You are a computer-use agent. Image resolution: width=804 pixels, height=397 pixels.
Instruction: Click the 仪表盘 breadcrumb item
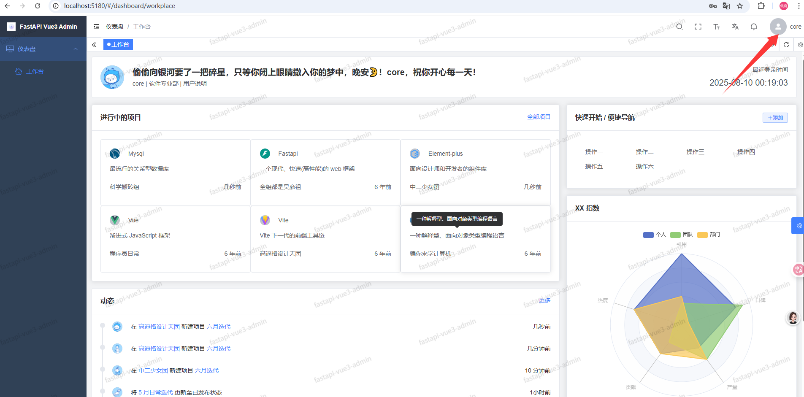click(x=115, y=27)
